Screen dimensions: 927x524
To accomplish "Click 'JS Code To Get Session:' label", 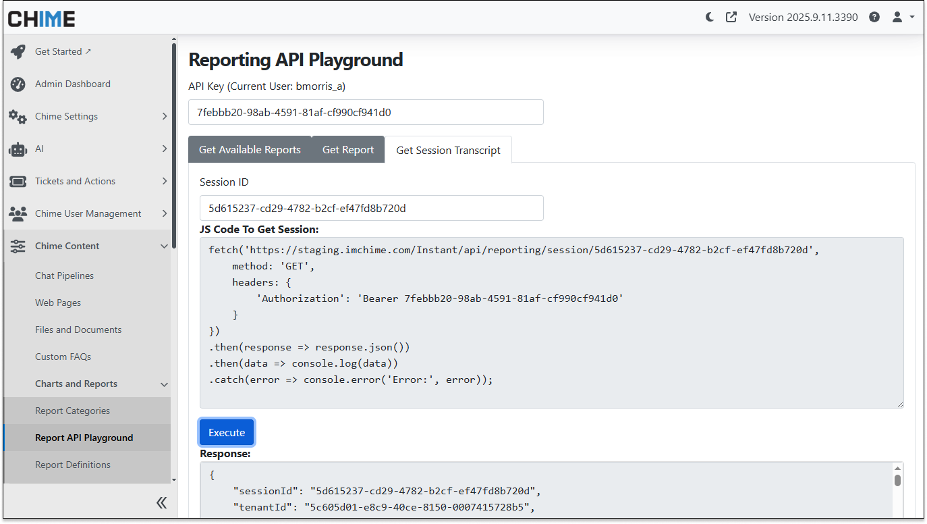I will [x=259, y=230].
